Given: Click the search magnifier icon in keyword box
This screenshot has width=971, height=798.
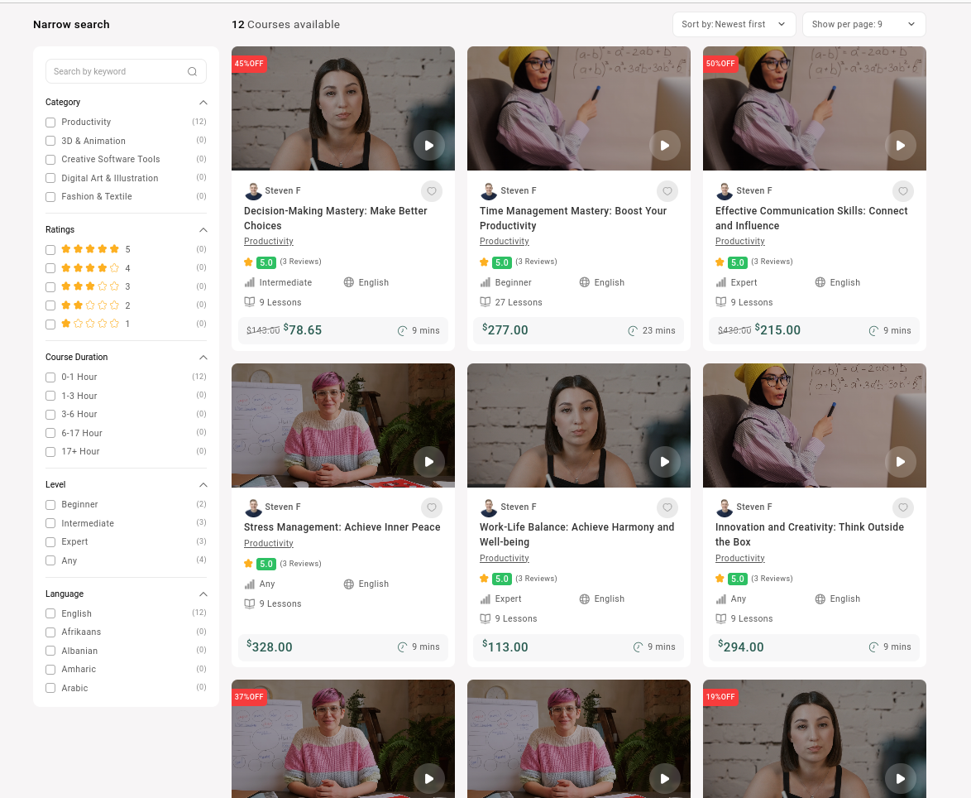Looking at the screenshot, I should [x=192, y=72].
